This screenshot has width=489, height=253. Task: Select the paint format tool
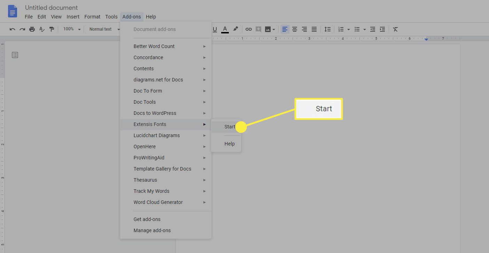(52, 29)
